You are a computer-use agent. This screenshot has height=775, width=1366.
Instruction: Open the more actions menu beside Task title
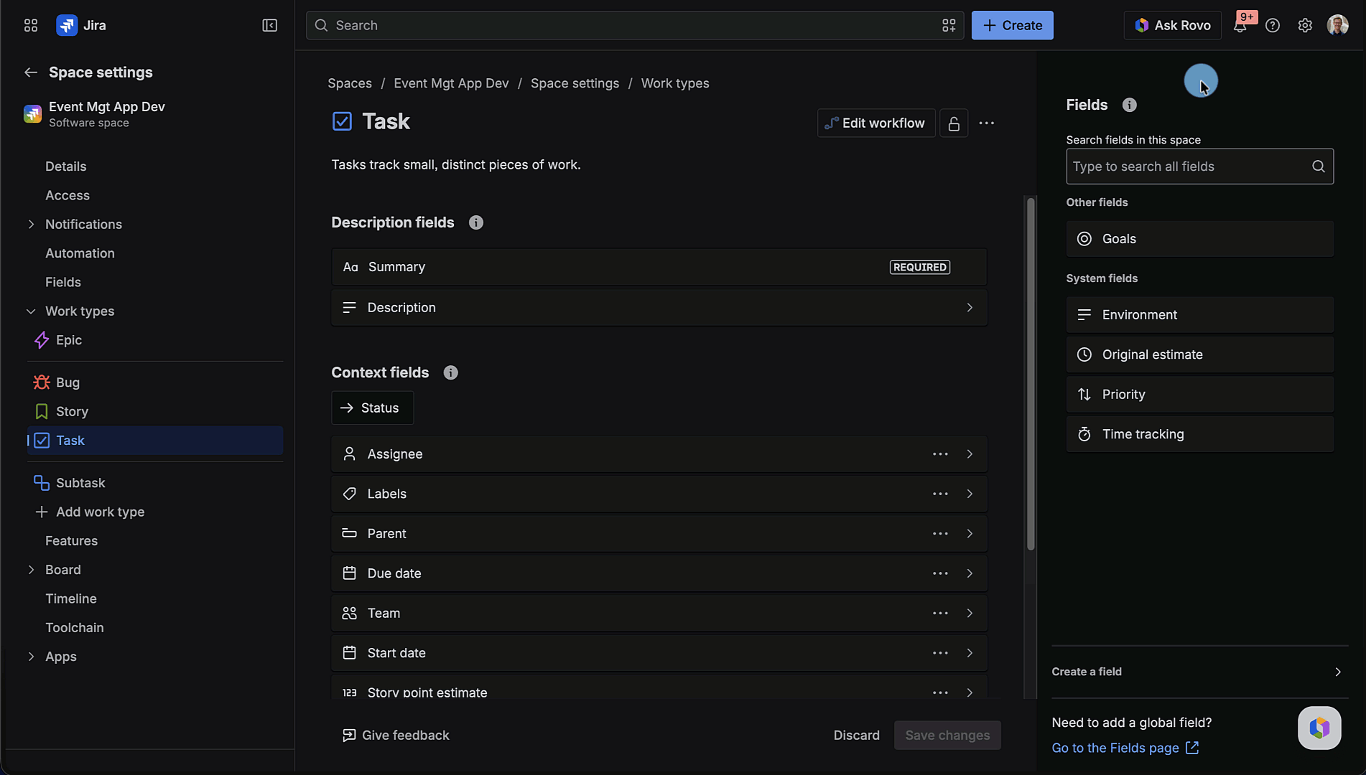coord(987,123)
